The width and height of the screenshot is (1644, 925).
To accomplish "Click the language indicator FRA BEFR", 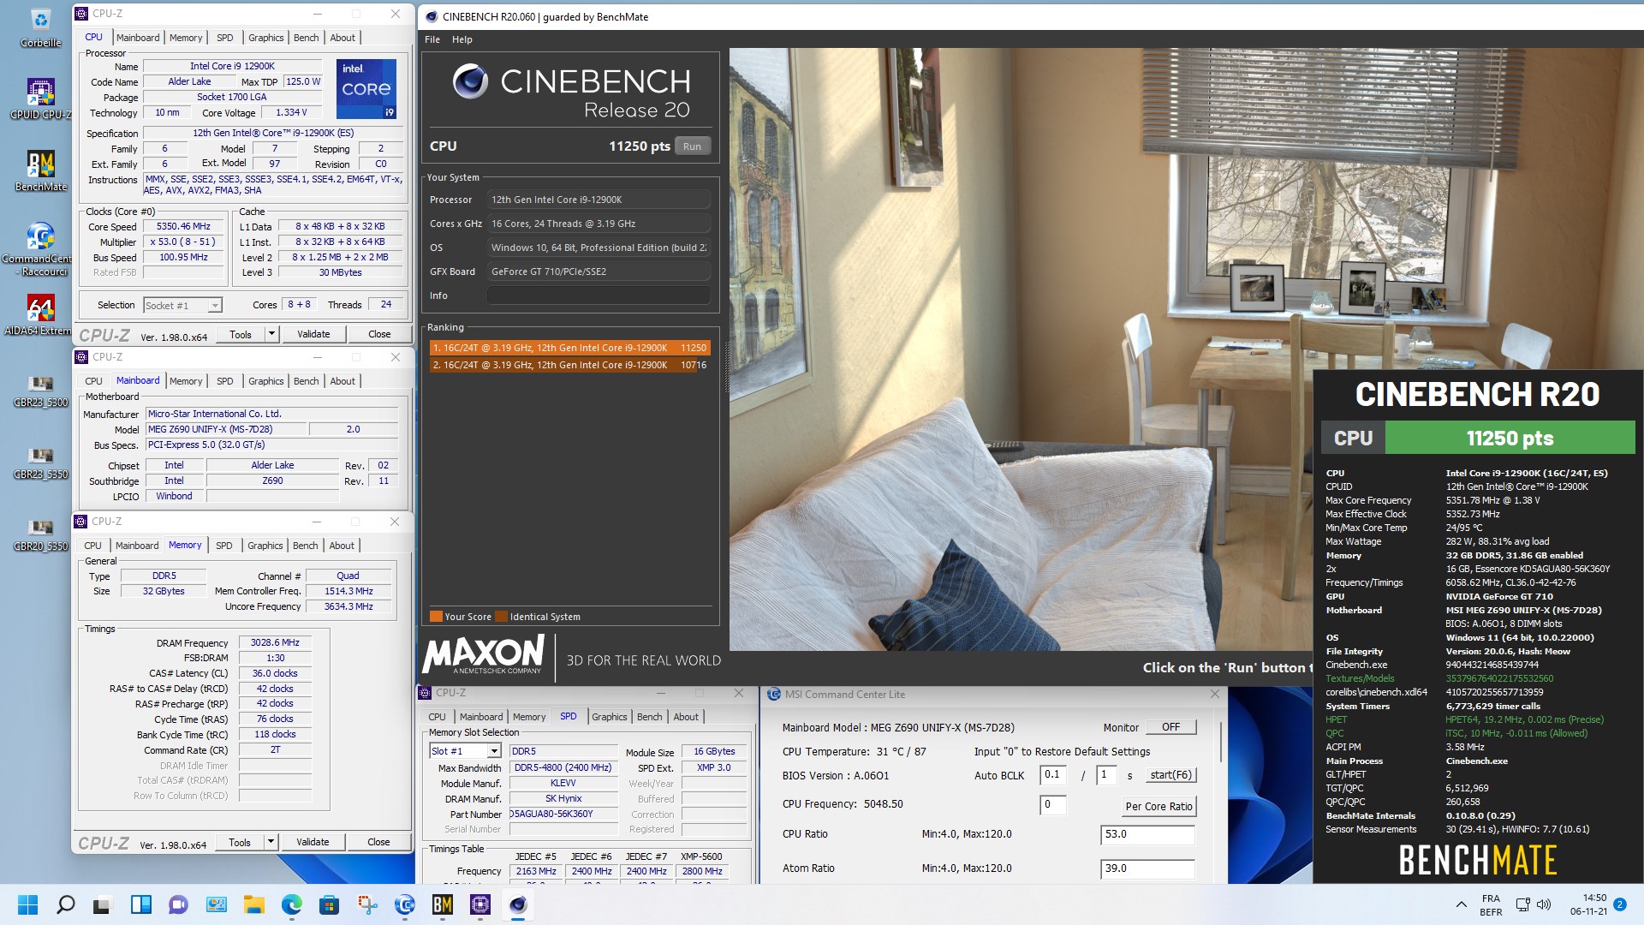I will coord(1491,904).
